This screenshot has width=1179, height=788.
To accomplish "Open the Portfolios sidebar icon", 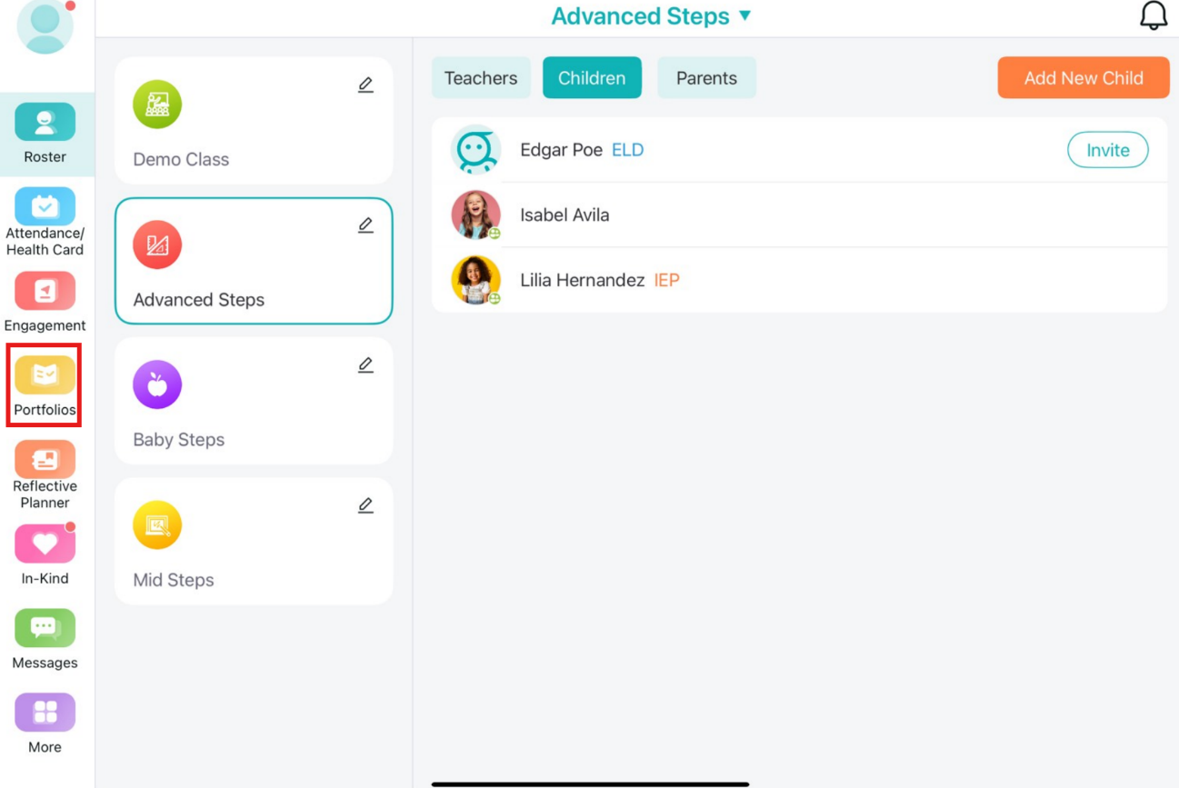I will point(45,375).
